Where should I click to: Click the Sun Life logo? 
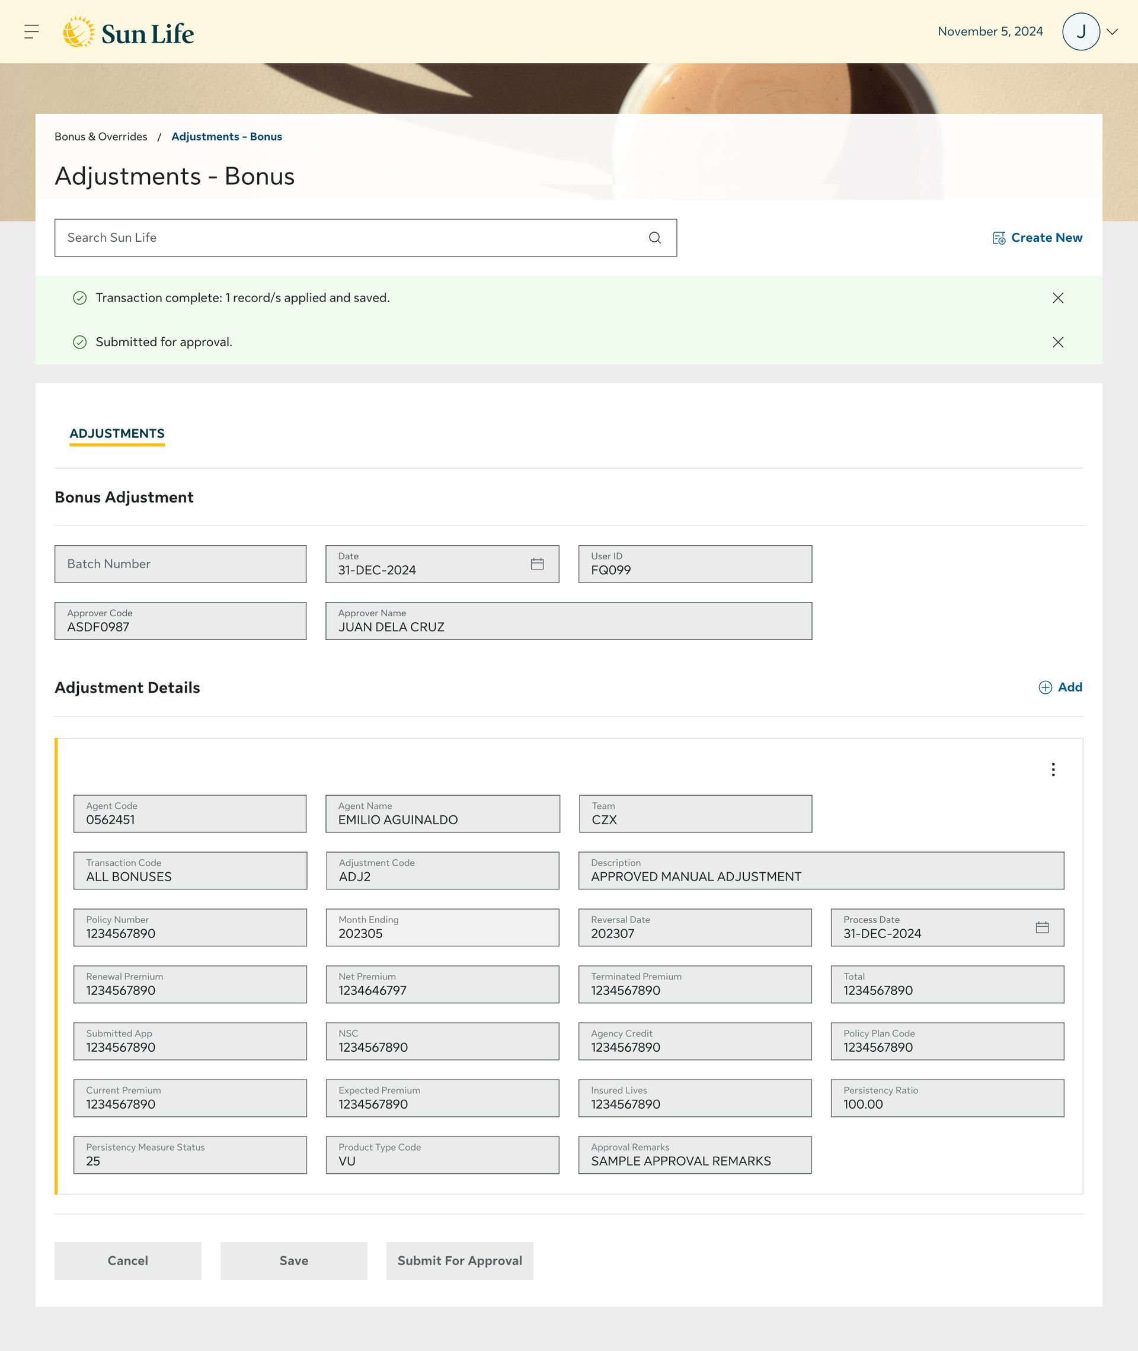pyautogui.click(x=129, y=33)
